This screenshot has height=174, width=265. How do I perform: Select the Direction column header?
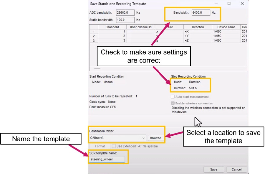point(198,27)
